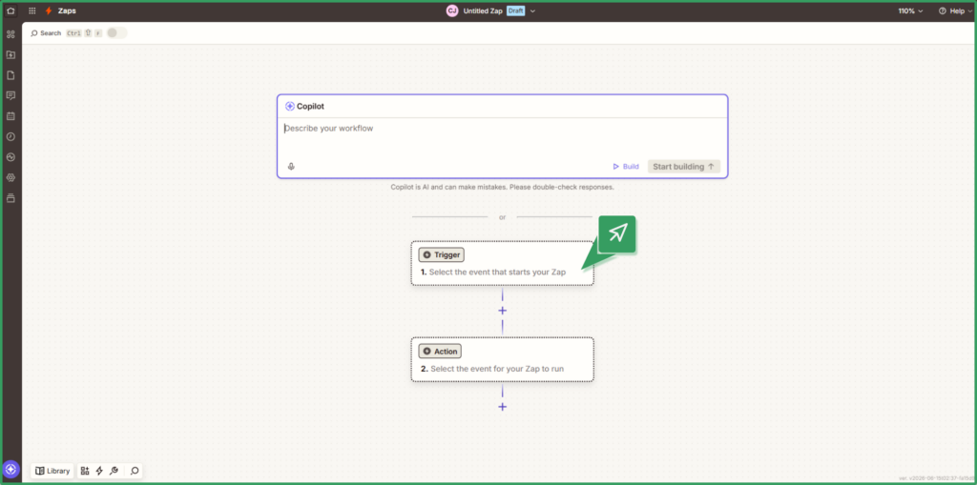The image size is (977, 485).
Task: Open the home icon in top-left
Action: pos(10,10)
